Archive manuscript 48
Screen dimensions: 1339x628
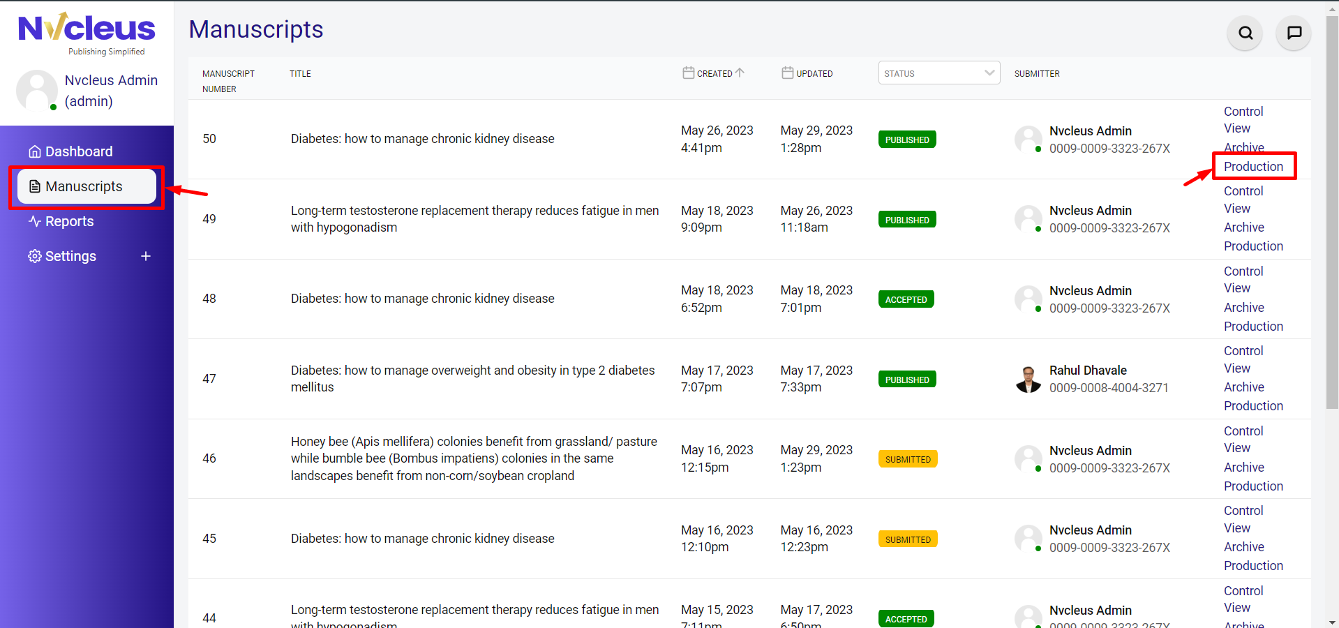(x=1243, y=308)
